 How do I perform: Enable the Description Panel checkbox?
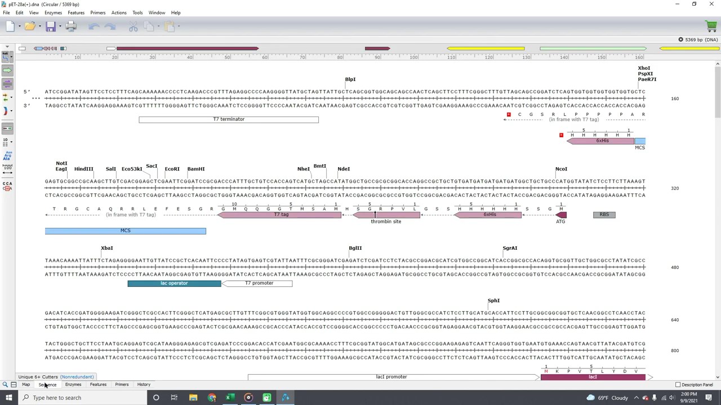pos(678,385)
